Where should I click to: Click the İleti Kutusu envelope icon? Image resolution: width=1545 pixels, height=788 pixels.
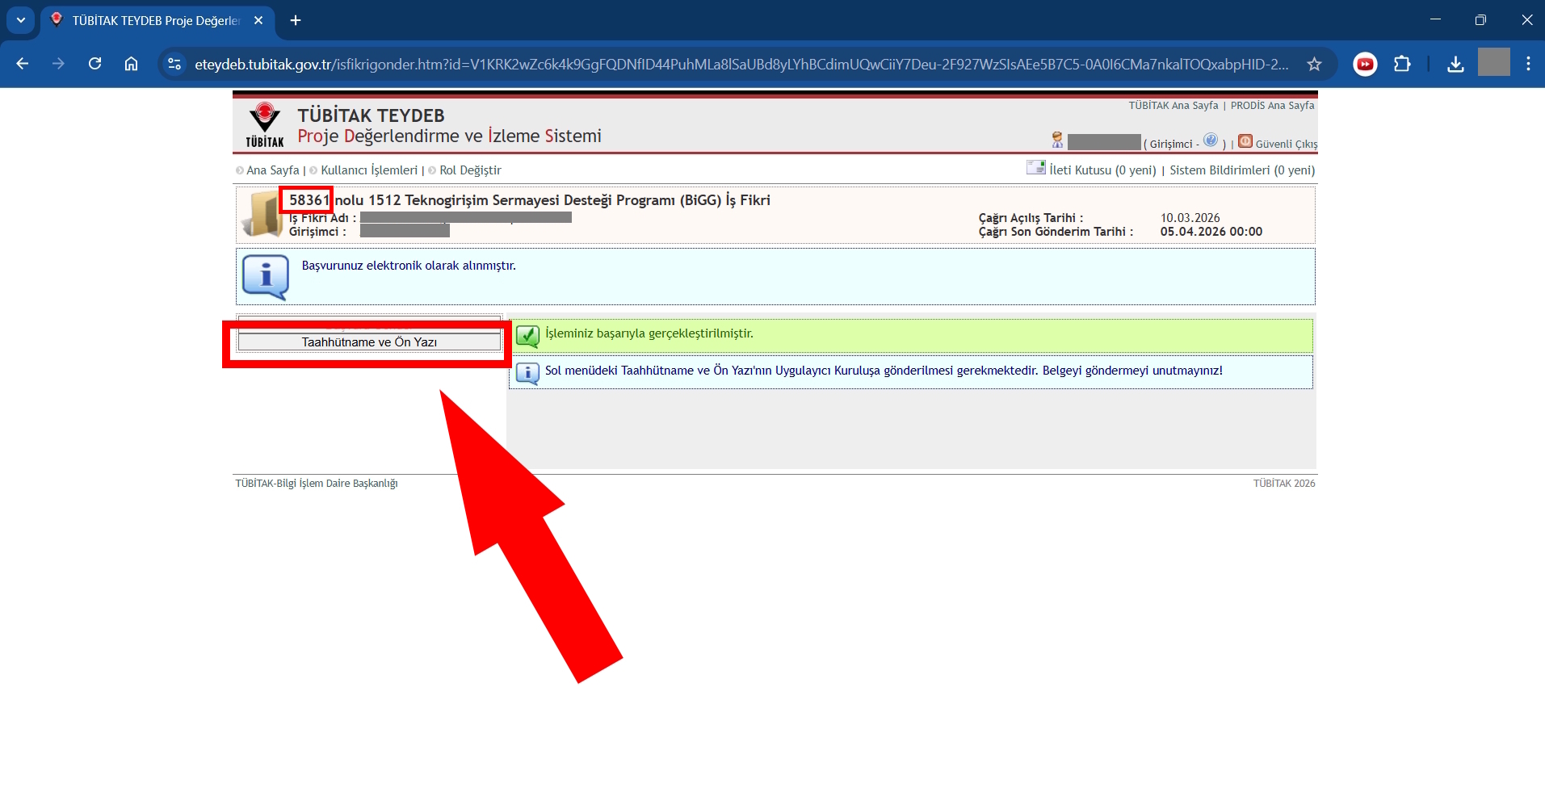(1035, 168)
